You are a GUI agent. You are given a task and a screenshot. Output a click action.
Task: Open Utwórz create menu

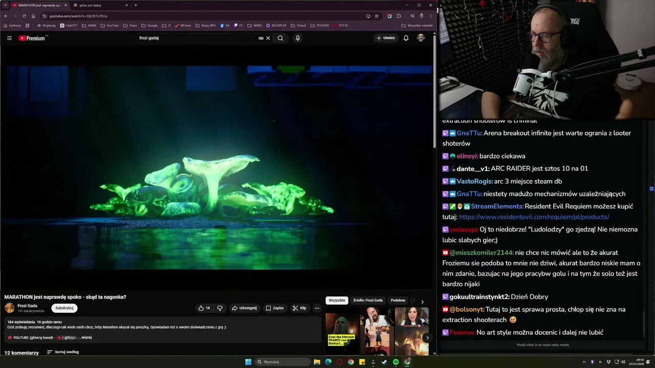[x=386, y=38]
